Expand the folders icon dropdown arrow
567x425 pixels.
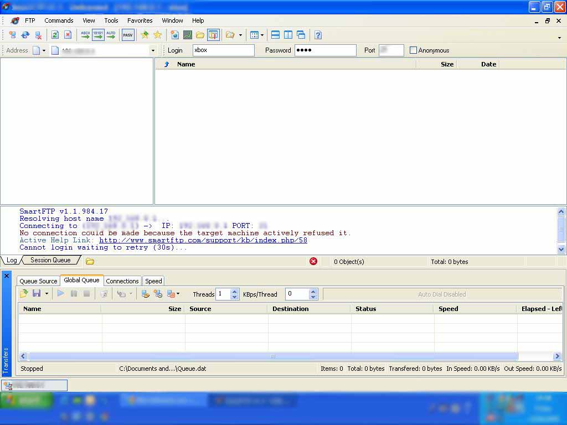(240, 35)
